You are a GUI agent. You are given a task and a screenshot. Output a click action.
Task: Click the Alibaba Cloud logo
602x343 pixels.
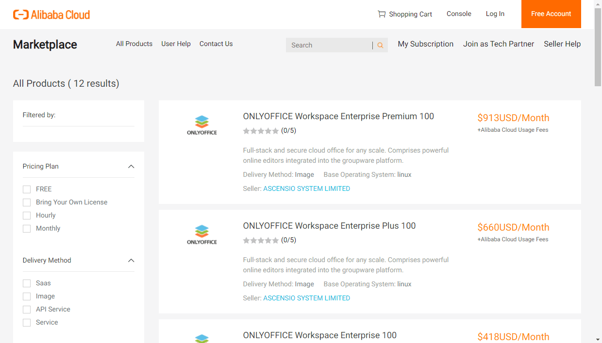51,14
